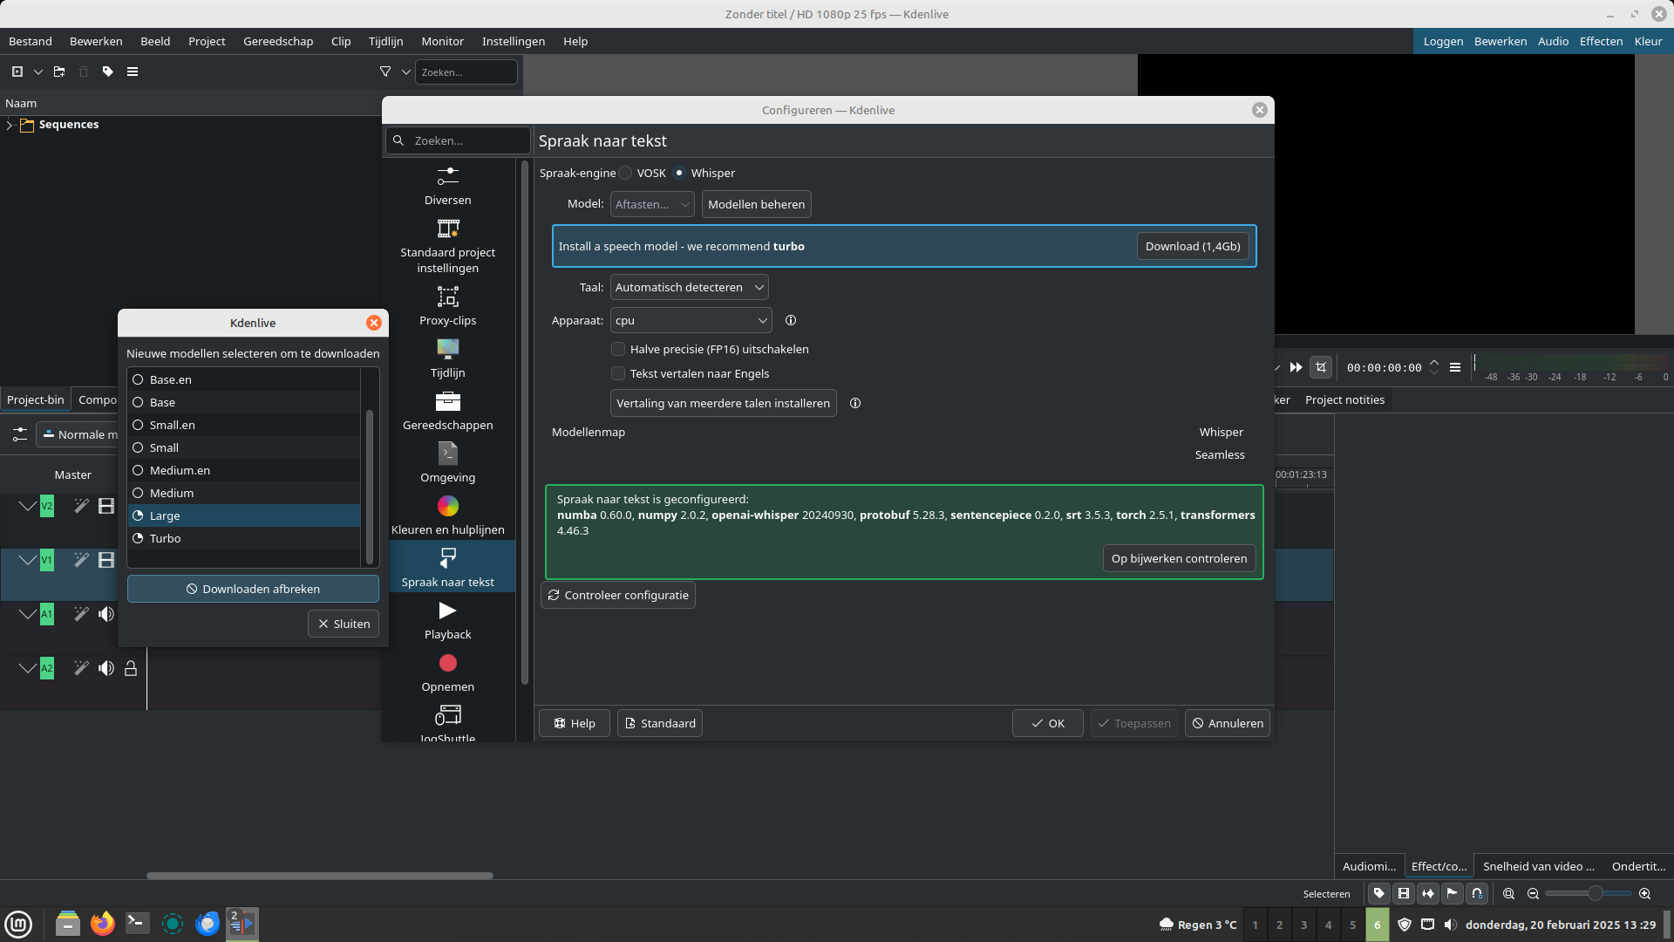Click the crop zone icon in monitor toolbar
Image resolution: width=1674 pixels, height=942 pixels.
pyautogui.click(x=1321, y=367)
